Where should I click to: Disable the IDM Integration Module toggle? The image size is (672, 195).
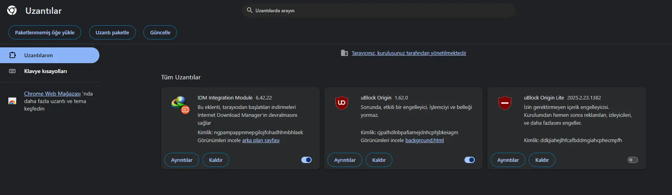coord(306,160)
